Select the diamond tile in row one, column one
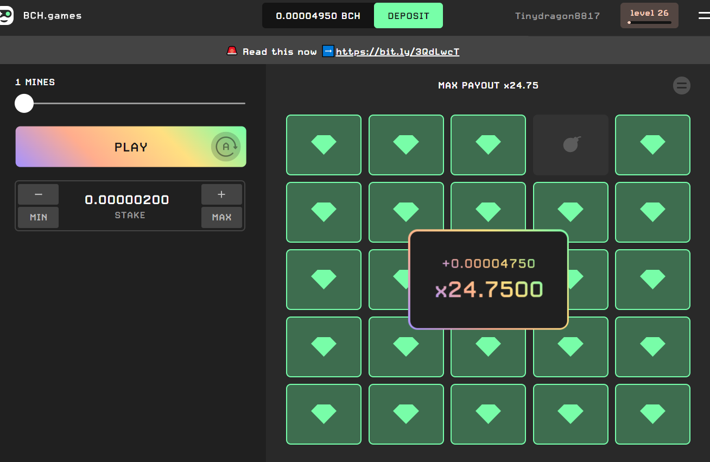710x462 pixels. (324, 145)
